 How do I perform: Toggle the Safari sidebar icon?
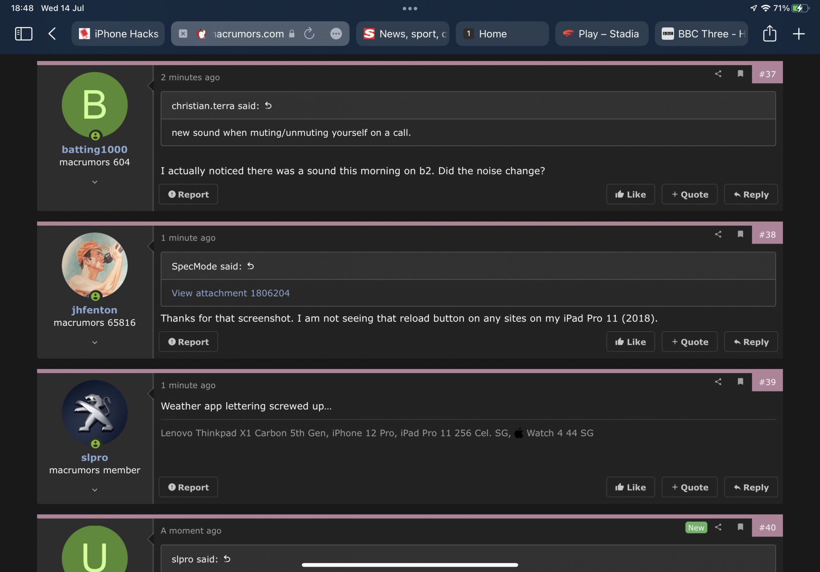click(x=23, y=34)
